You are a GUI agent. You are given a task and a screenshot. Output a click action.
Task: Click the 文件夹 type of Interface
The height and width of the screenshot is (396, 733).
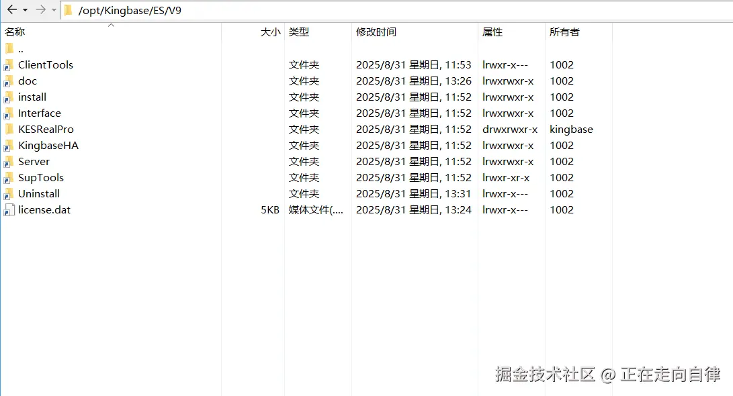coord(304,113)
